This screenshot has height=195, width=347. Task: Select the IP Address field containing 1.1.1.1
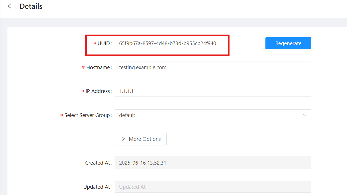[x=213, y=91]
